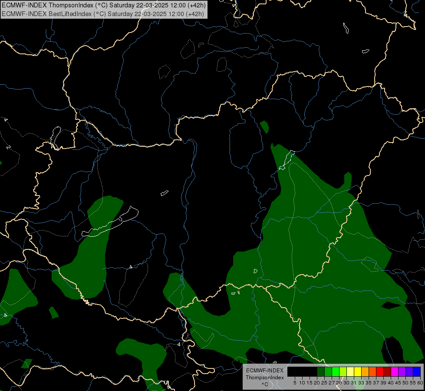Click the legend tick value 55
This screenshot has width=425, height=391.
tap(413, 383)
